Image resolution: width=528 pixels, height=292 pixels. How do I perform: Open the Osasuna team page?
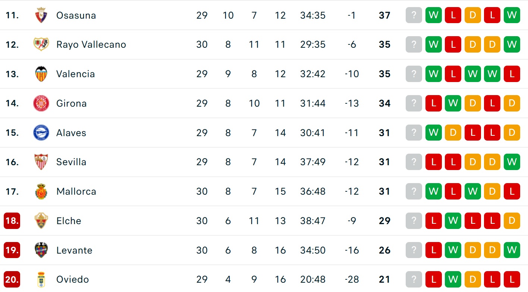pos(76,15)
